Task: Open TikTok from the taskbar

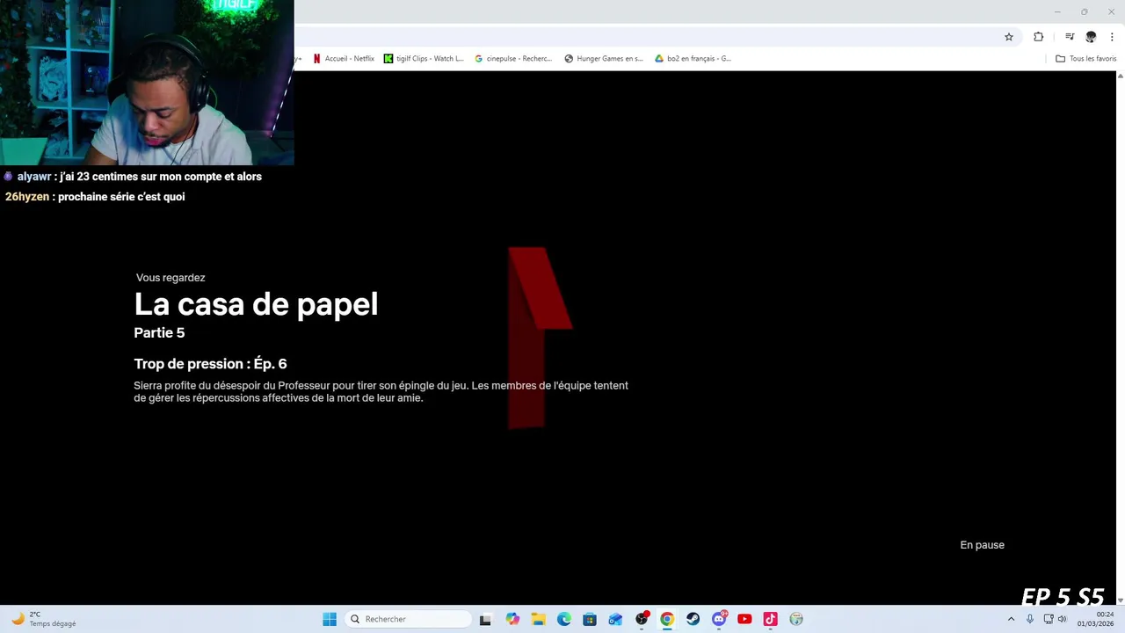Action: 770,619
